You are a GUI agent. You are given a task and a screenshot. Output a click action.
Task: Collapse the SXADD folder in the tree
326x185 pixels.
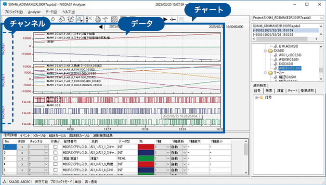point(265,51)
